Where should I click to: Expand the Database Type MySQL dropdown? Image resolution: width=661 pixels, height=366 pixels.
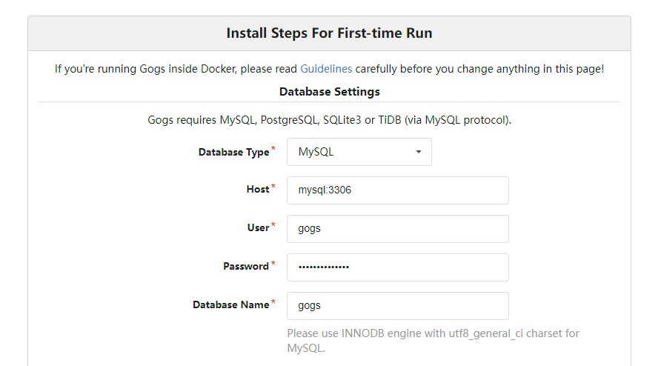[359, 152]
